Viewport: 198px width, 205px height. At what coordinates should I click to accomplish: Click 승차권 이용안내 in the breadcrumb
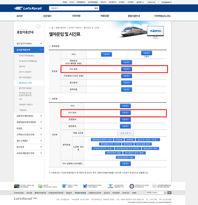[x=75, y=28]
